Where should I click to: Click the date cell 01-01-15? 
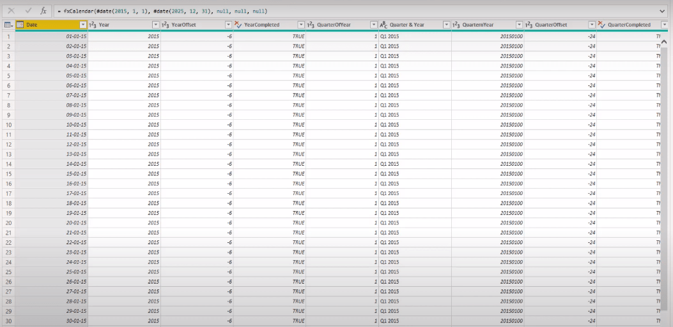point(52,36)
